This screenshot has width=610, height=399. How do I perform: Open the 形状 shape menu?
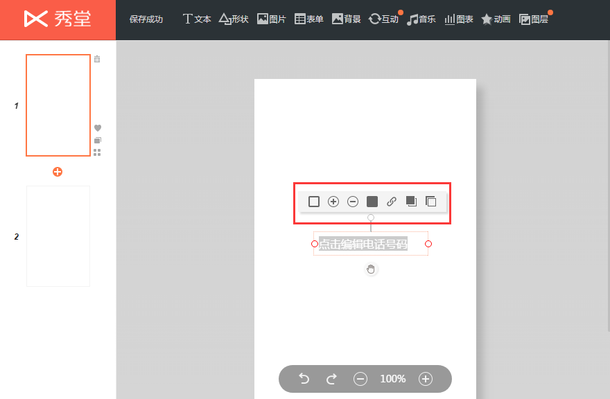pyautogui.click(x=234, y=19)
